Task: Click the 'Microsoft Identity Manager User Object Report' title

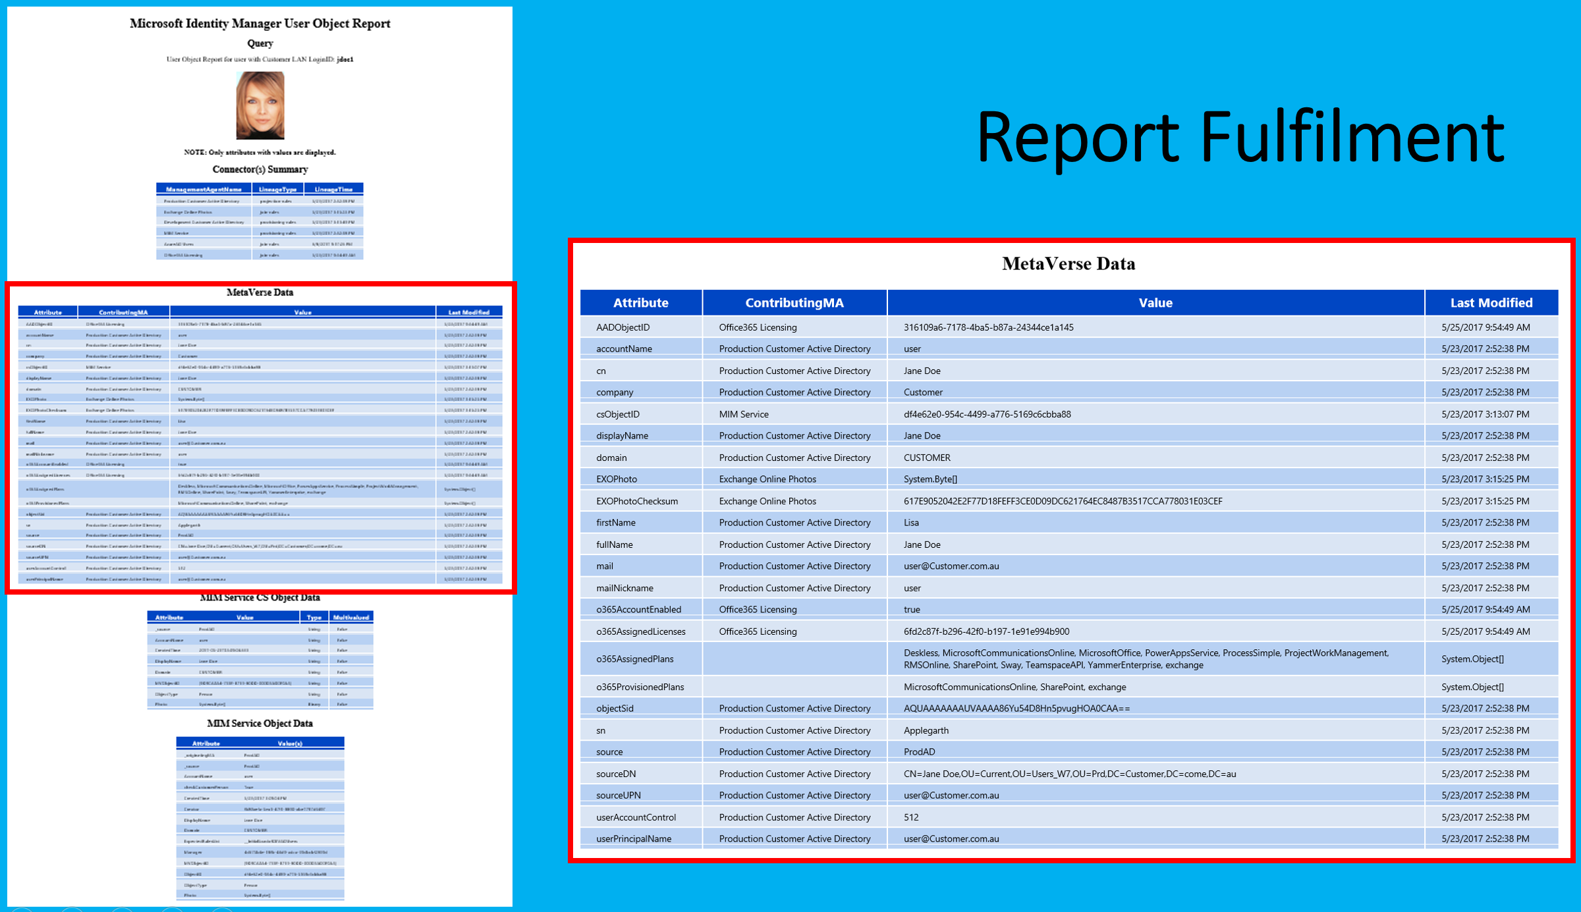Action: coord(260,24)
